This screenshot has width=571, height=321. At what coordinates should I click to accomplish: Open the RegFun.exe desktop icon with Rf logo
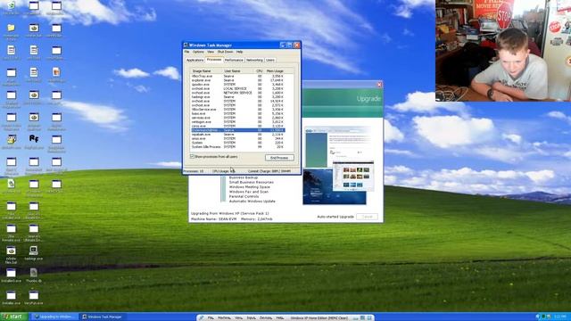tap(34, 139)
